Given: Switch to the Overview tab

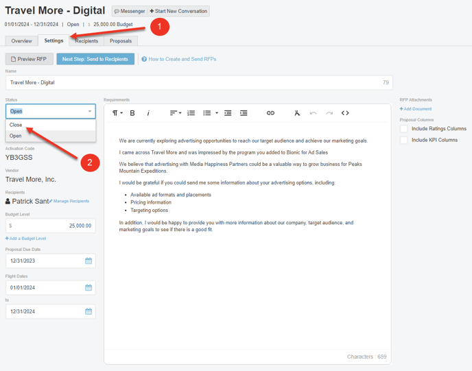Looking at the screenshot, I should point(22,41).
